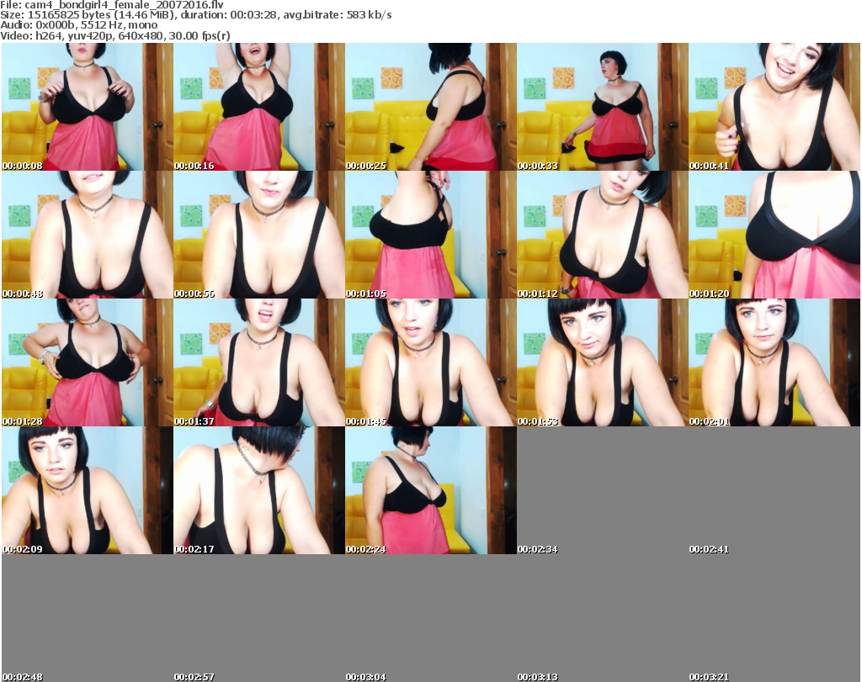The image size is (862, 682).
Task: Open the frame at timestamp 00:01:28
Action: (88, 362)
